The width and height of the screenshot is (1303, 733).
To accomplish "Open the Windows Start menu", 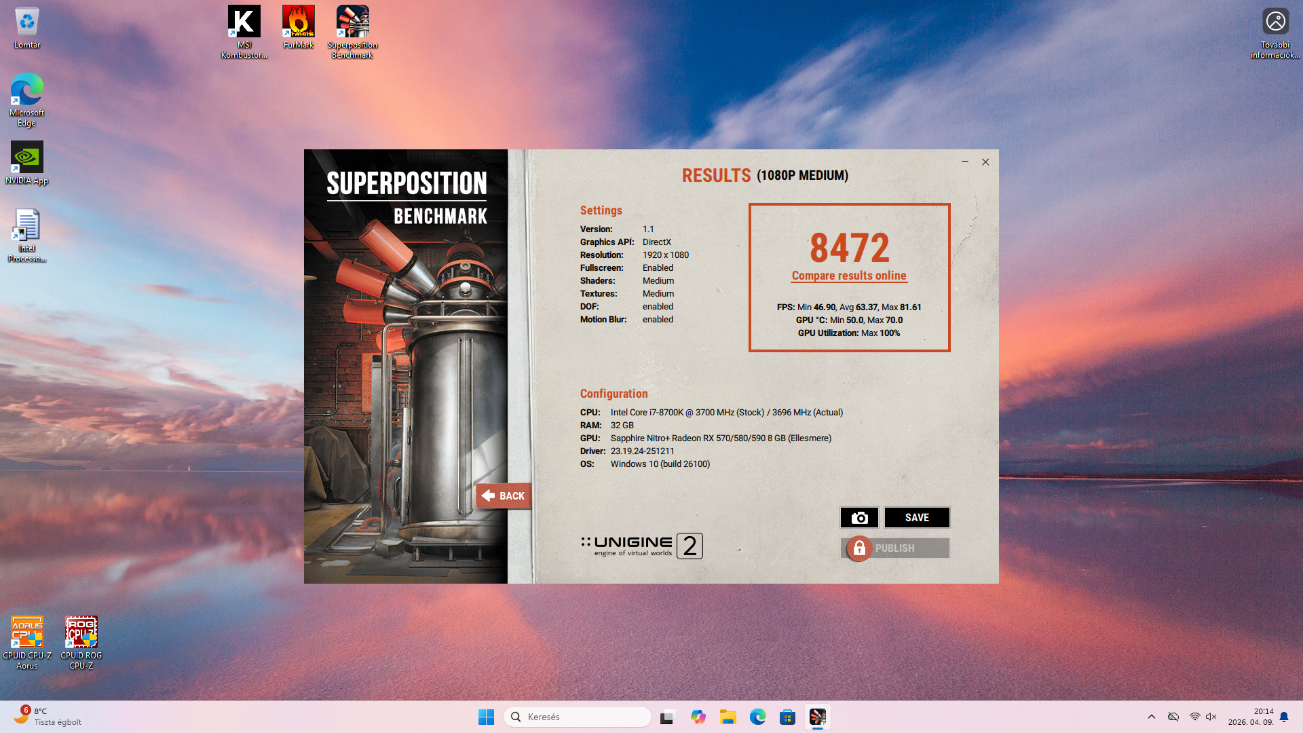I will click(486, 717).
